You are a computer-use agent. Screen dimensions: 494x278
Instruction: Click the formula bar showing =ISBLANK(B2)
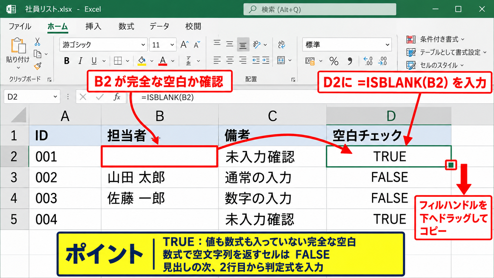tap(310, 97)
